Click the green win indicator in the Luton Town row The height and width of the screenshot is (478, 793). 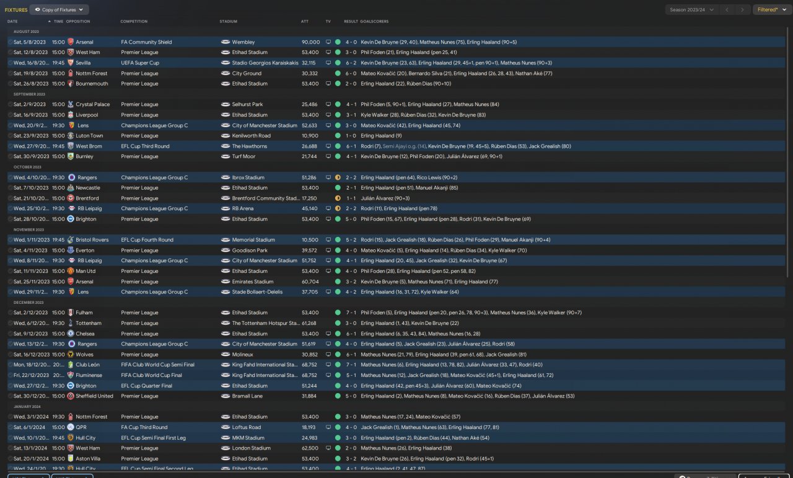click(338, 136)
